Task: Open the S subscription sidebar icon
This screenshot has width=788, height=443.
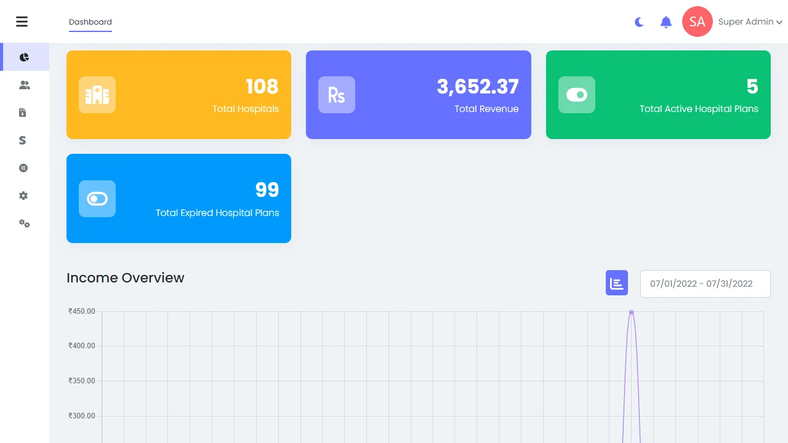Action: (x=22, y=140)
